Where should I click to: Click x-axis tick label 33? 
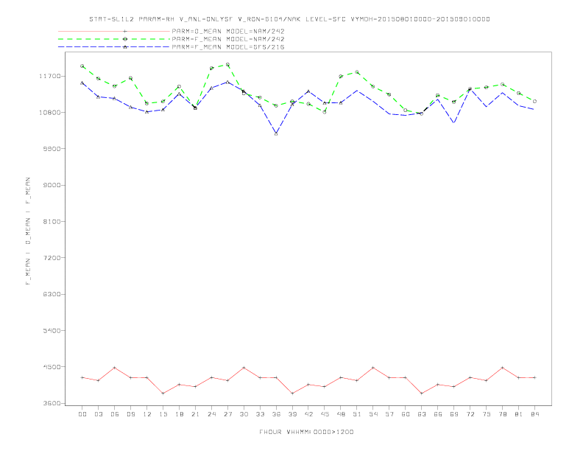pyautogui.click(x=260, y=414)
